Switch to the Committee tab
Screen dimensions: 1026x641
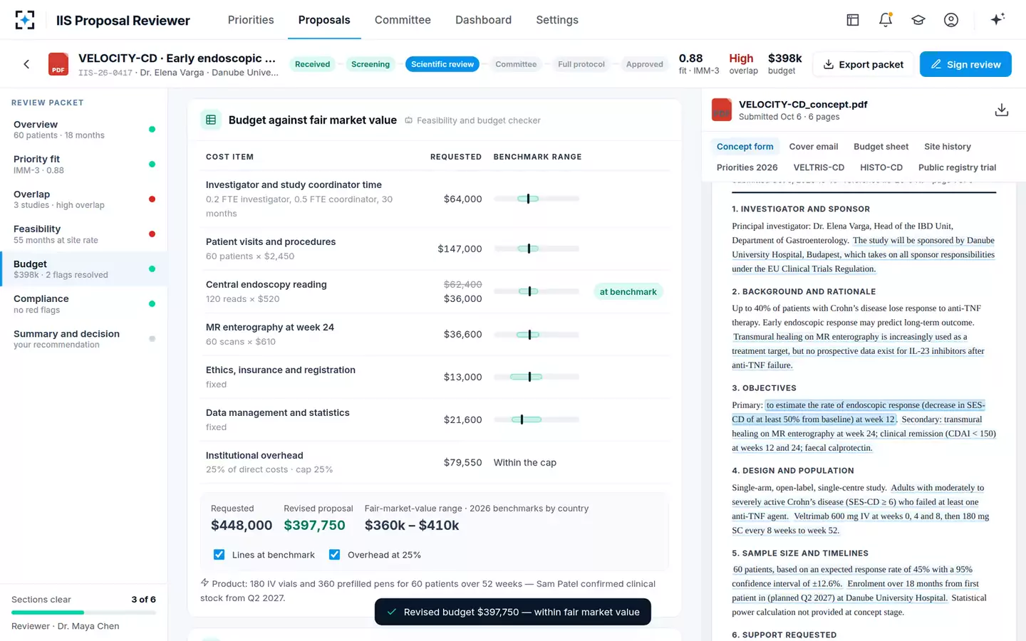click(403, 20)
